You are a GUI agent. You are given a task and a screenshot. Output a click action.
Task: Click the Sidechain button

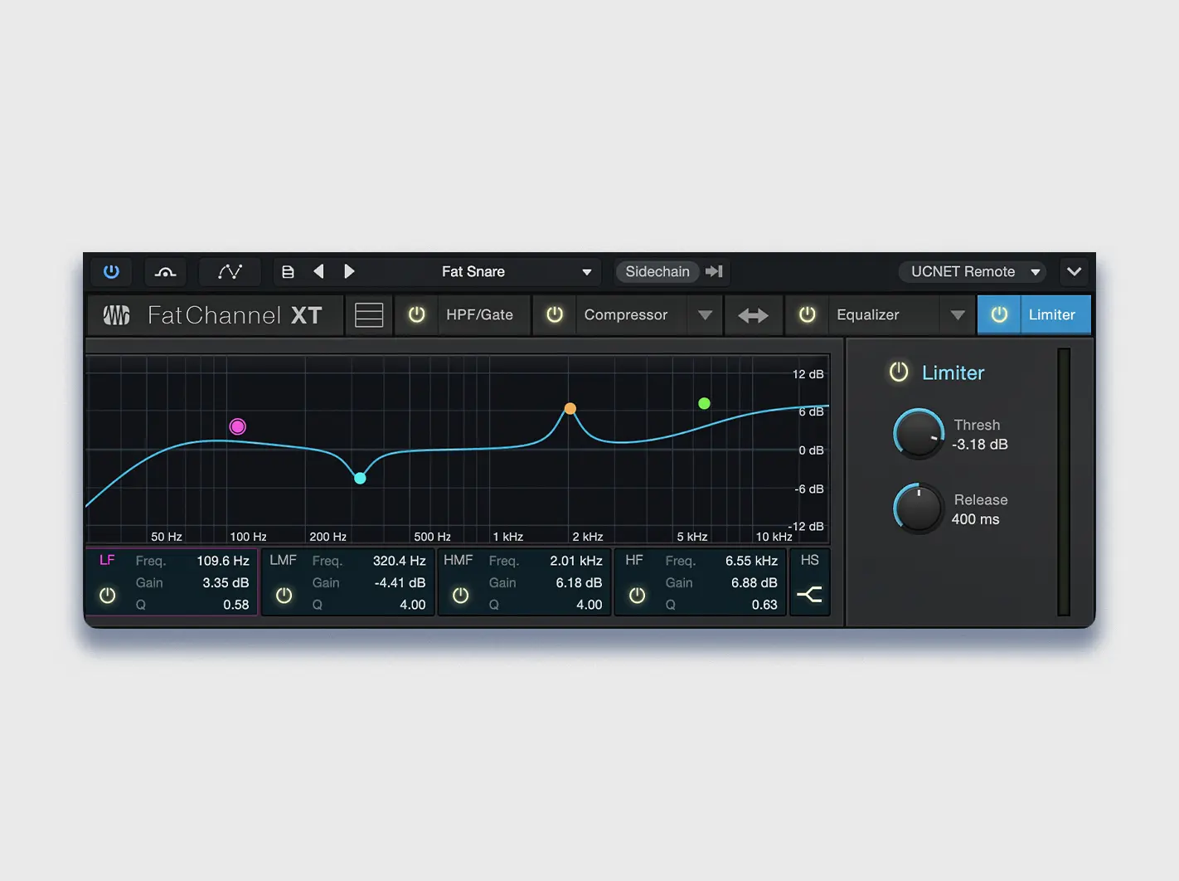657,271
